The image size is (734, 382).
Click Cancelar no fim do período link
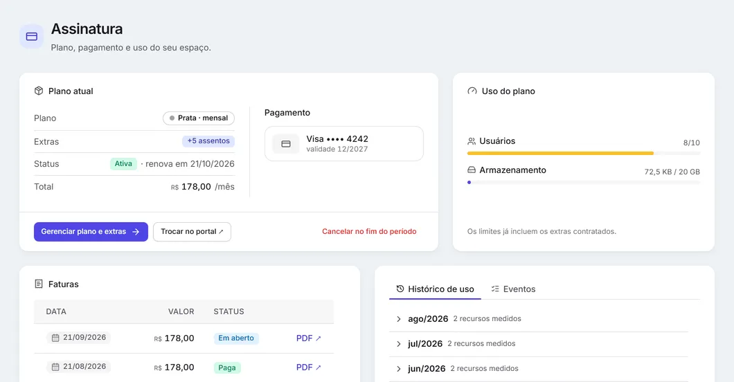(x=369, y=231)
